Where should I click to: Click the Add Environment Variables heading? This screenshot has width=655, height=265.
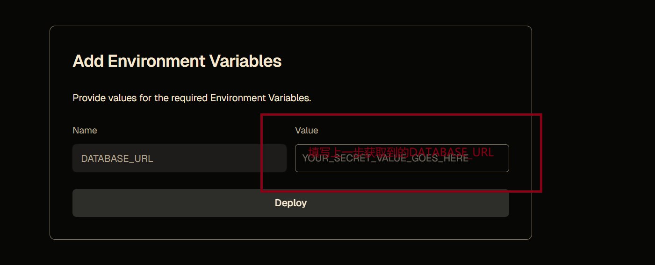click(177, 61)
